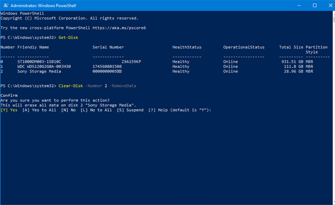Click the Serial Number column header

click(108, 47)
